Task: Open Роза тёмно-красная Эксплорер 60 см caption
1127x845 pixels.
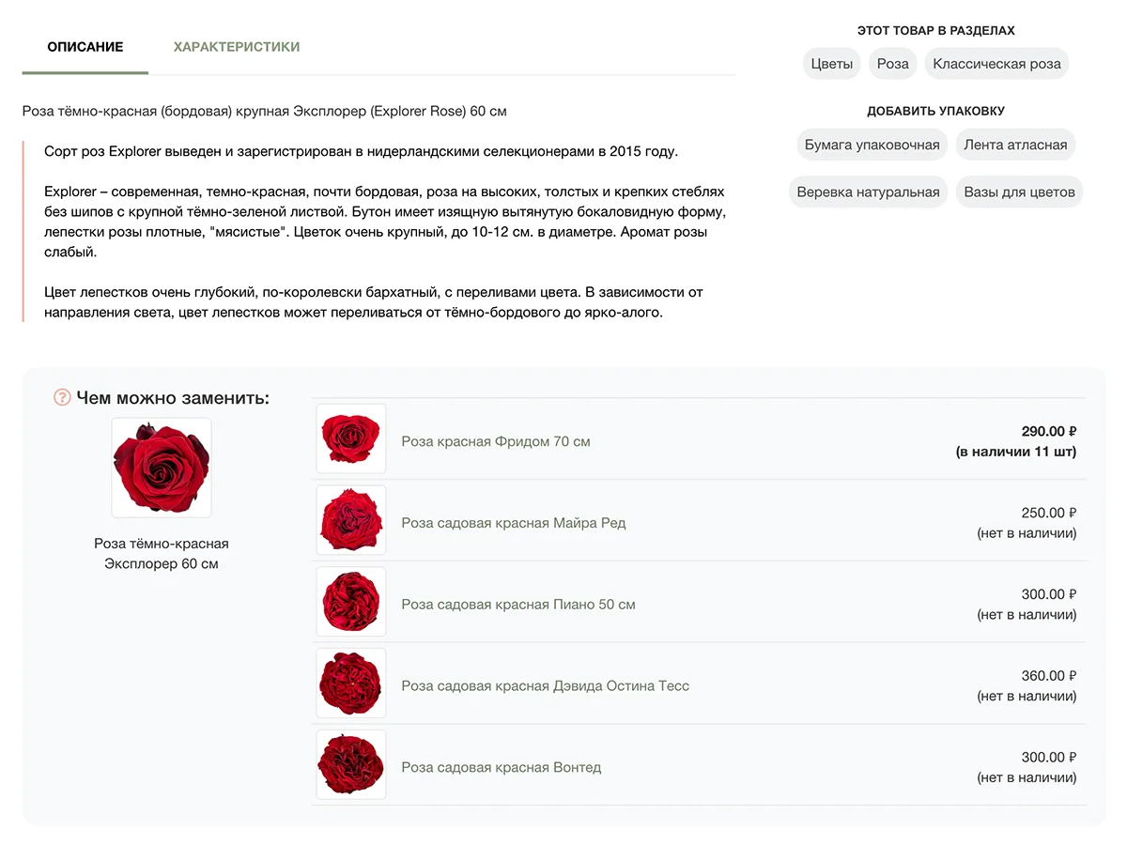Action: (162, 554)
